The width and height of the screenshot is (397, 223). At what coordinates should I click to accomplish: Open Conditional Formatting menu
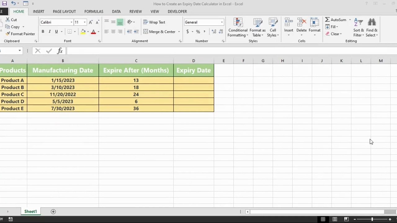click(x=238, y=28)
